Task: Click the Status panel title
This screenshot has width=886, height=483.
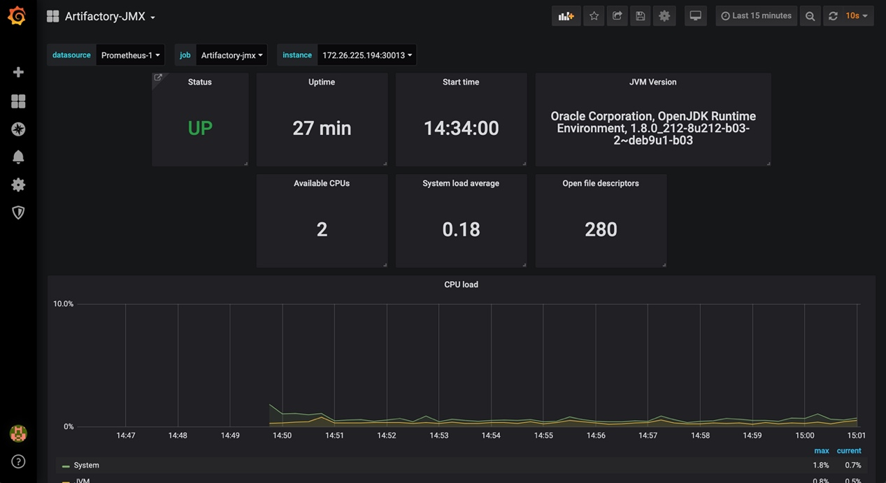Action: coord(200,82)
